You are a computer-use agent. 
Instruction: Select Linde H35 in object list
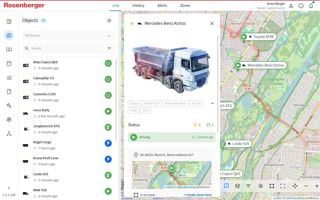[67, 177]
